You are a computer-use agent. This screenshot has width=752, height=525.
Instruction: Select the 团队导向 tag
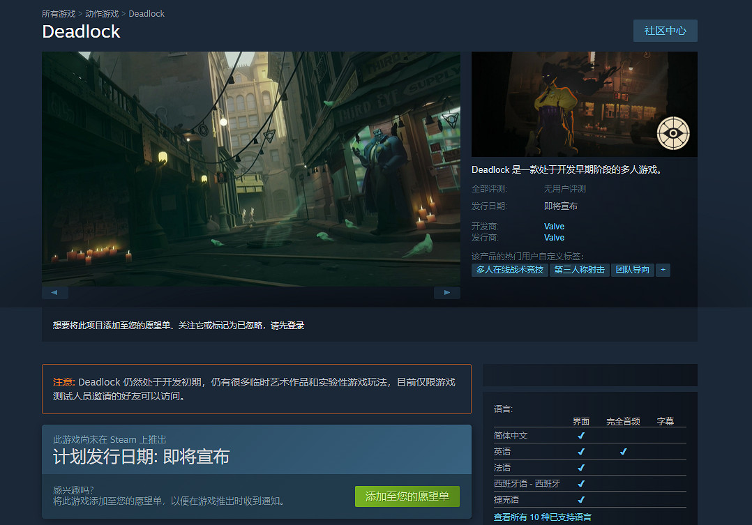point(632,270)
